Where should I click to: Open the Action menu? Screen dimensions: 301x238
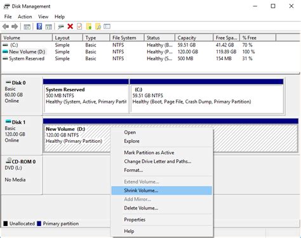25,17
